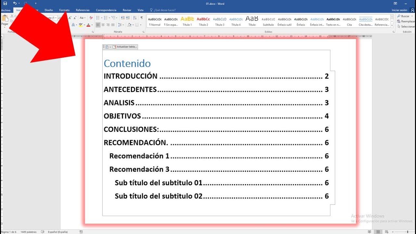
Task: Click Iniciar sesión in the title bar
Action: pyautogui.click(x=399, y=10)
